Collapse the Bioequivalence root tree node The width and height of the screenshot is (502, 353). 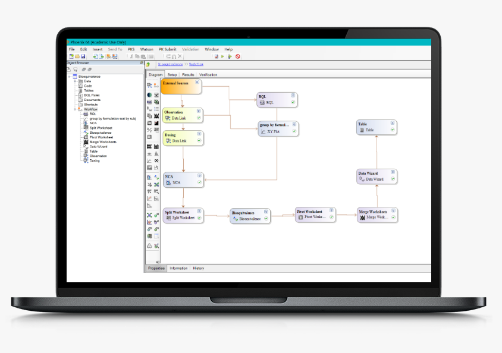tap(70, 77)
